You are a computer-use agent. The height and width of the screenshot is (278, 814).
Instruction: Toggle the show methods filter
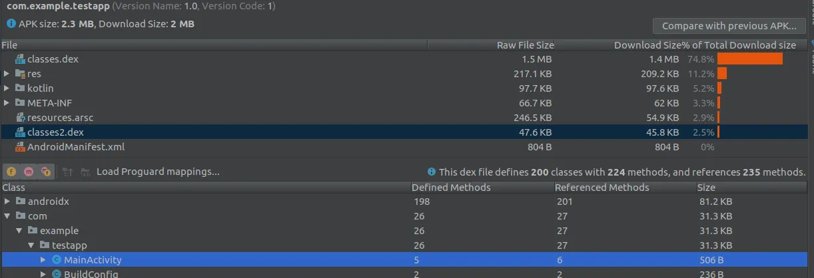29,172
